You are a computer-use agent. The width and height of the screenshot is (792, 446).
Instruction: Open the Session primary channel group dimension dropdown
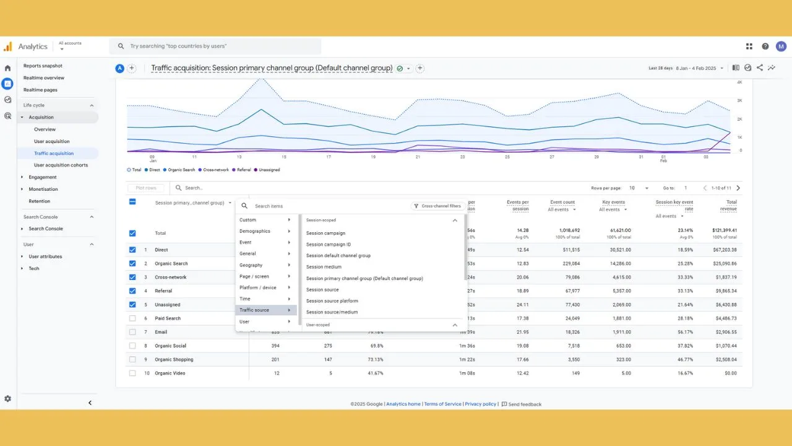pos(194,203)
